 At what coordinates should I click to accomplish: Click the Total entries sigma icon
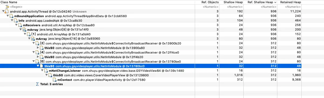(x=37, y=84)
